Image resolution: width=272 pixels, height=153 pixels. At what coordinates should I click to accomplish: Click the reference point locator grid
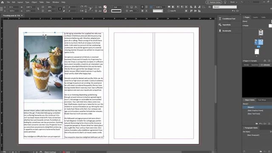[1, 8]
